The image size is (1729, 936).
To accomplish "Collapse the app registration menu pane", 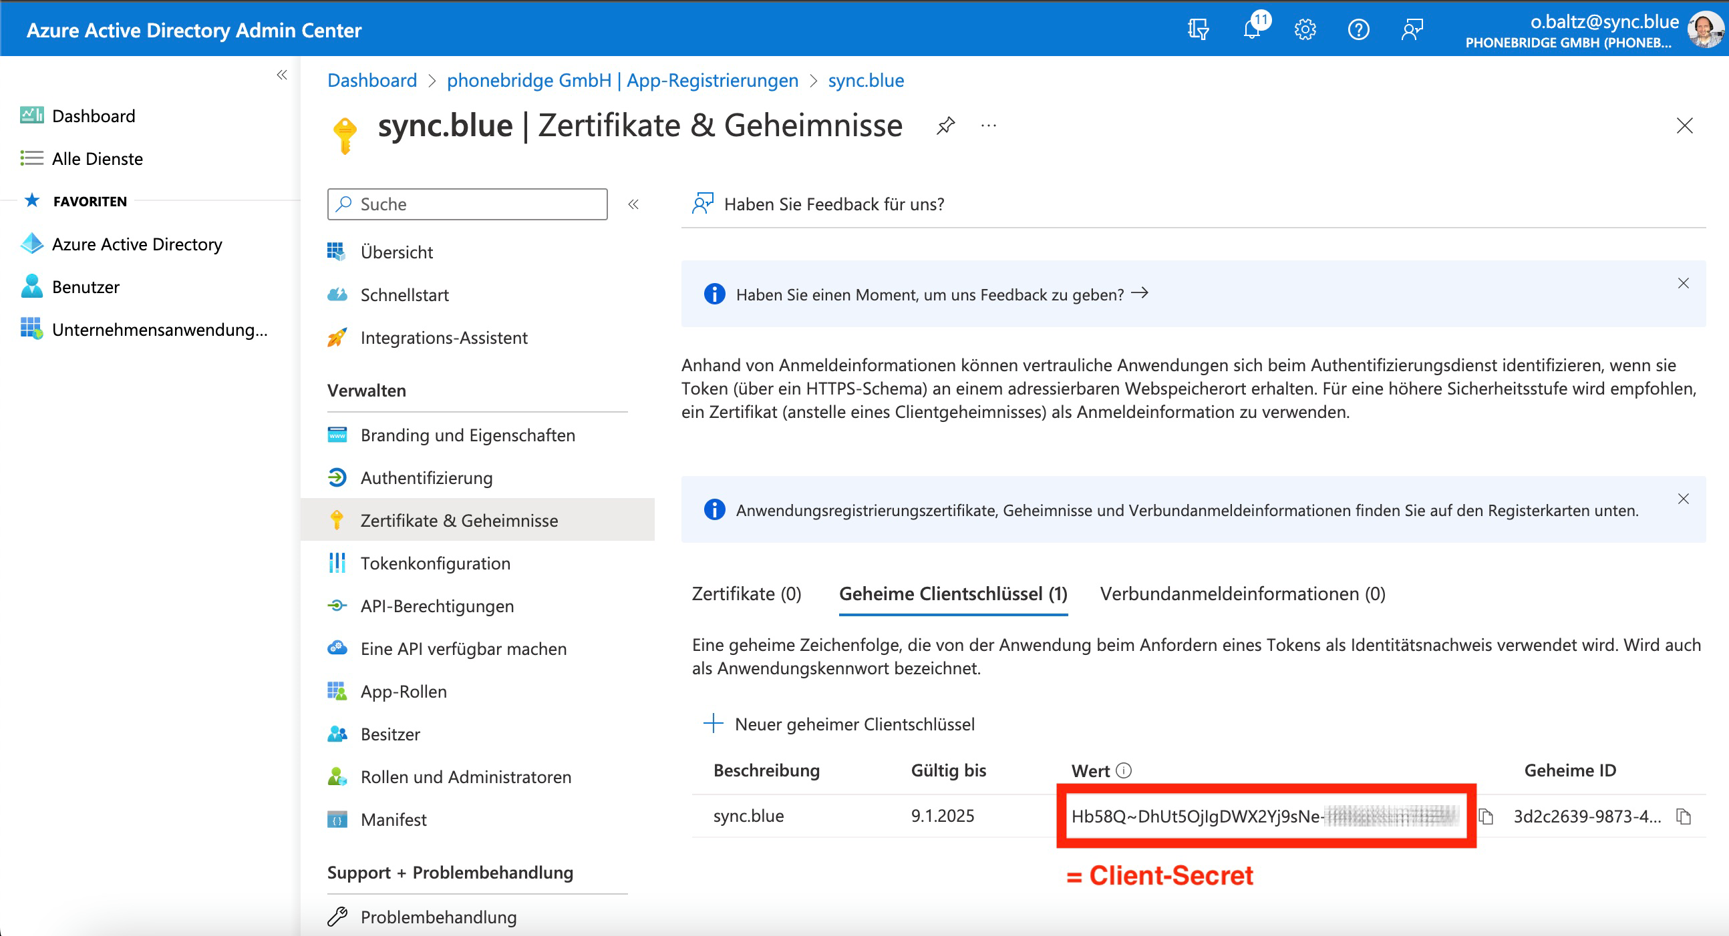I will 633,204.
